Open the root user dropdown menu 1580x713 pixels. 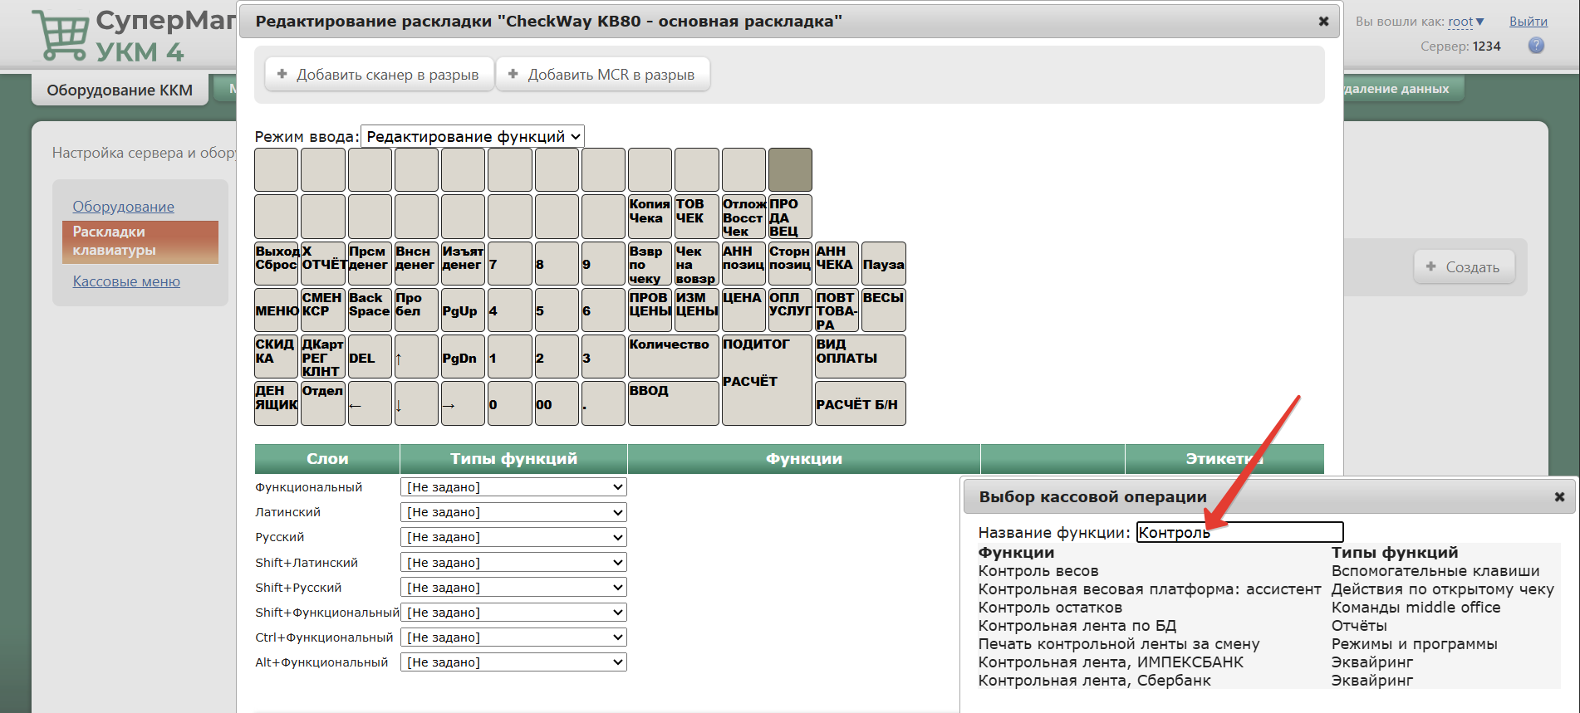coord(1465,22)
